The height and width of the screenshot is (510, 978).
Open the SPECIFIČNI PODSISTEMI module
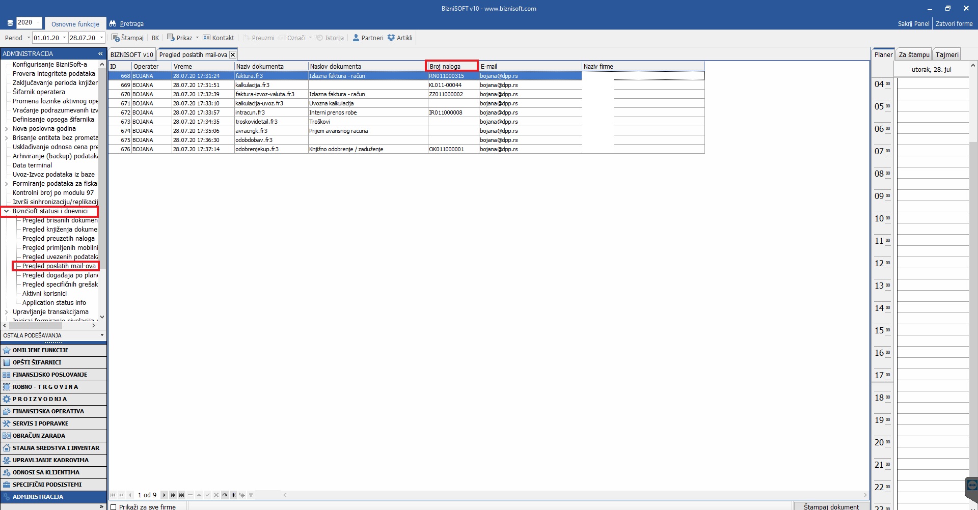coord(53,485)
